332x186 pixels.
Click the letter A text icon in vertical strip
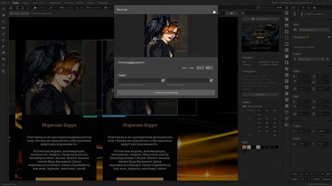(287, 50)
